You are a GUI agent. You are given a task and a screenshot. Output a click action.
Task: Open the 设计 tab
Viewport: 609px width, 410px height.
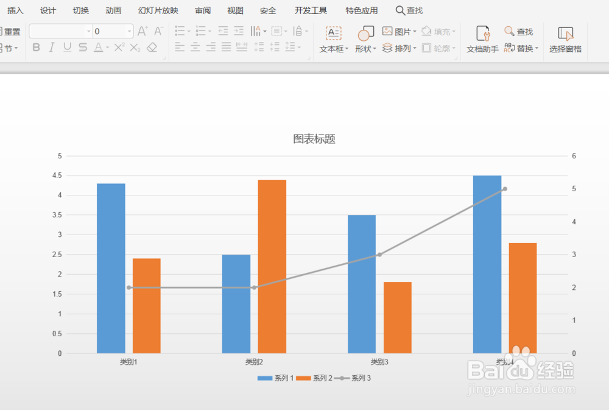[x=48, y=10]
